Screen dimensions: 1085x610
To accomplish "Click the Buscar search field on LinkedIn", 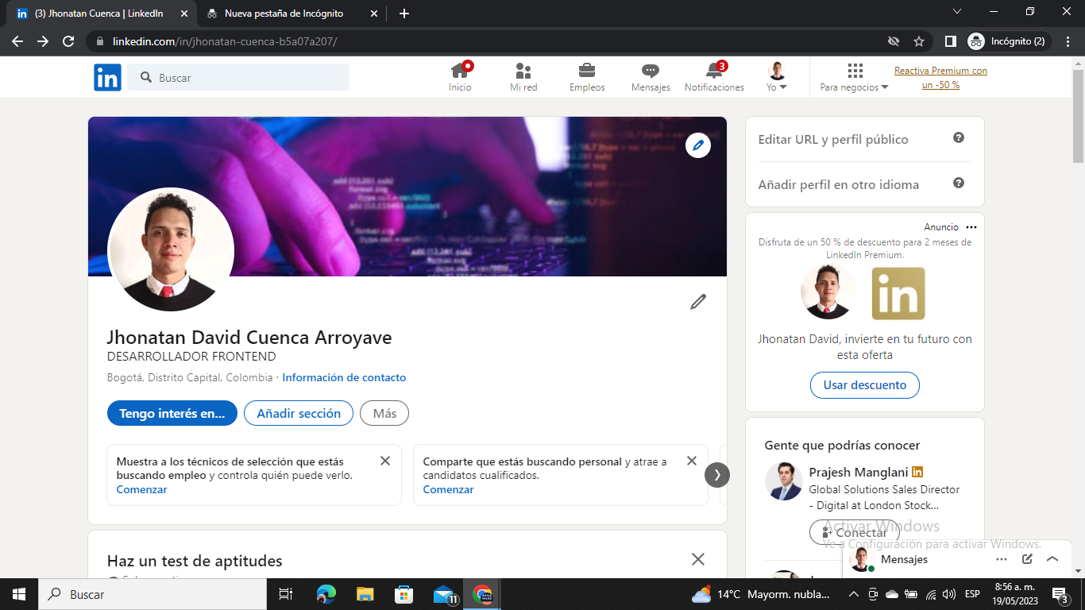I will (x=238, y=77).
